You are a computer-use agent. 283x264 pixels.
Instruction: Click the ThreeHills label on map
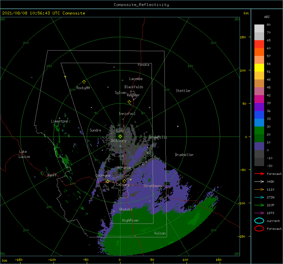(x=158, y=137)
